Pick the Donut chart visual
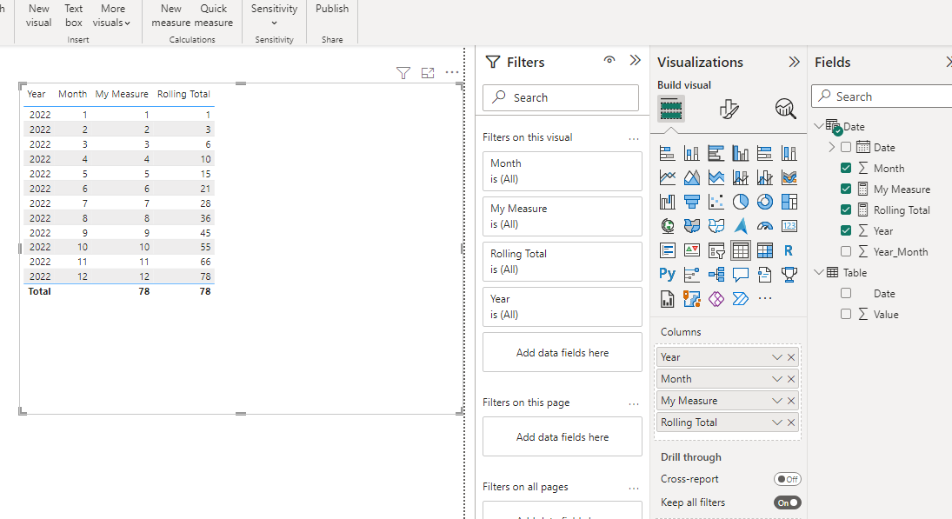Viewport: 952px width, 519px height. [765, 203]
